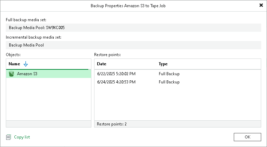Image resolution: width=267 pixels, height=147 pixels.
Task: Click the Amazon S3 bucket icon
Action: point(11,73)
